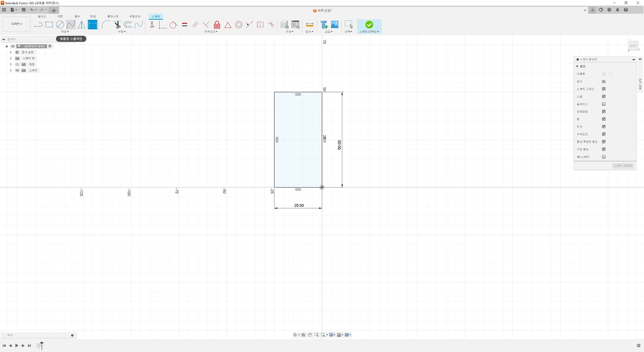Apply the Symmetry constraint

point(260,24)
